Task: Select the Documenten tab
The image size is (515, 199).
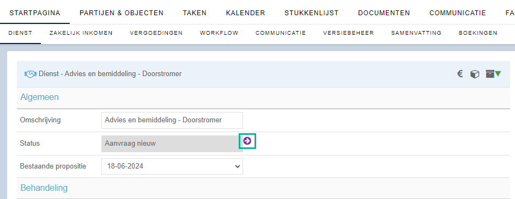Action: click(x=384, y=13)
